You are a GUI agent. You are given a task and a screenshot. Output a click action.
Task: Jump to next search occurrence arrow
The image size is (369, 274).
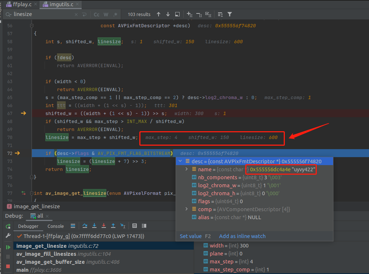[168, 14]
